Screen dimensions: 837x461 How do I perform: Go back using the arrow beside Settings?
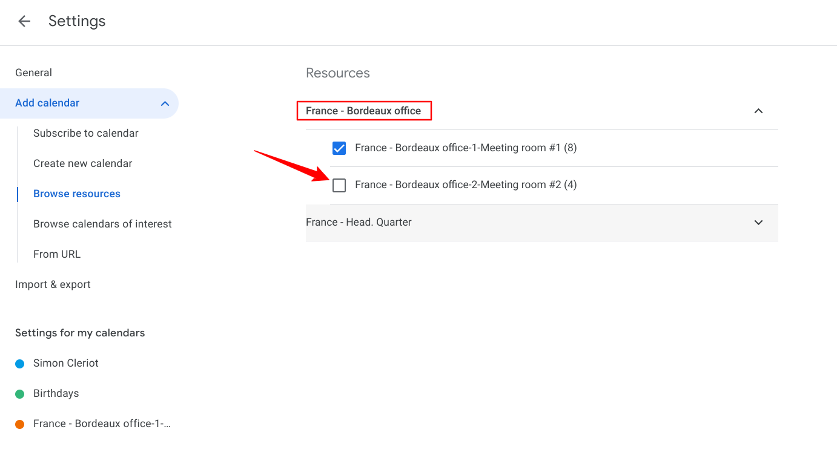pyautogui.click(x=24, y=21)
